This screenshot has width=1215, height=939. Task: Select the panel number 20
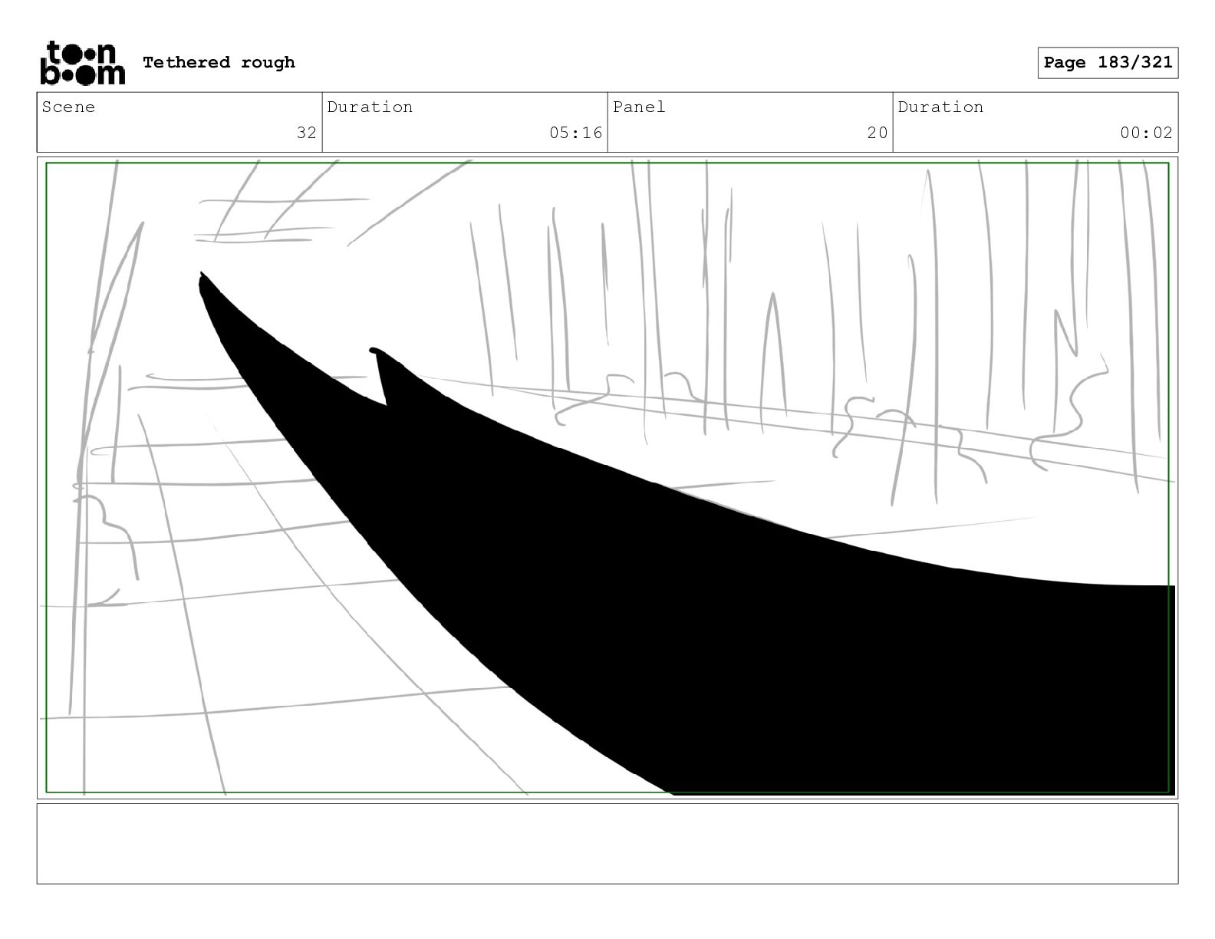[x=877, y=133]
